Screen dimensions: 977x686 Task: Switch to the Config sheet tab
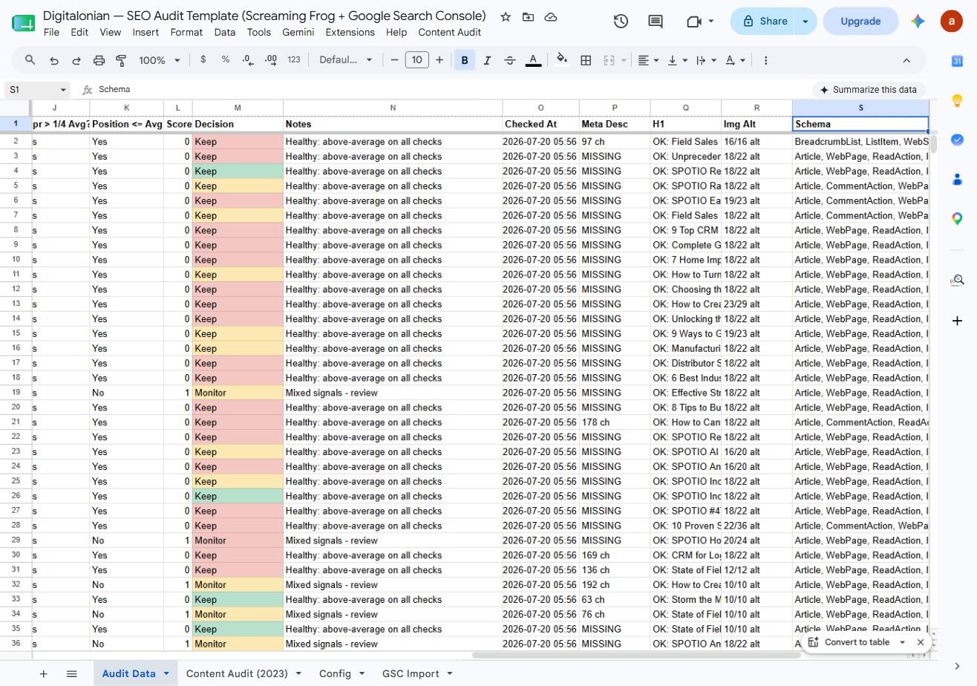(342, 674)
